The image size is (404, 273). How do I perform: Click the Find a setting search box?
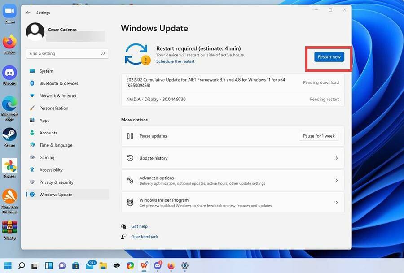[66, 53]
